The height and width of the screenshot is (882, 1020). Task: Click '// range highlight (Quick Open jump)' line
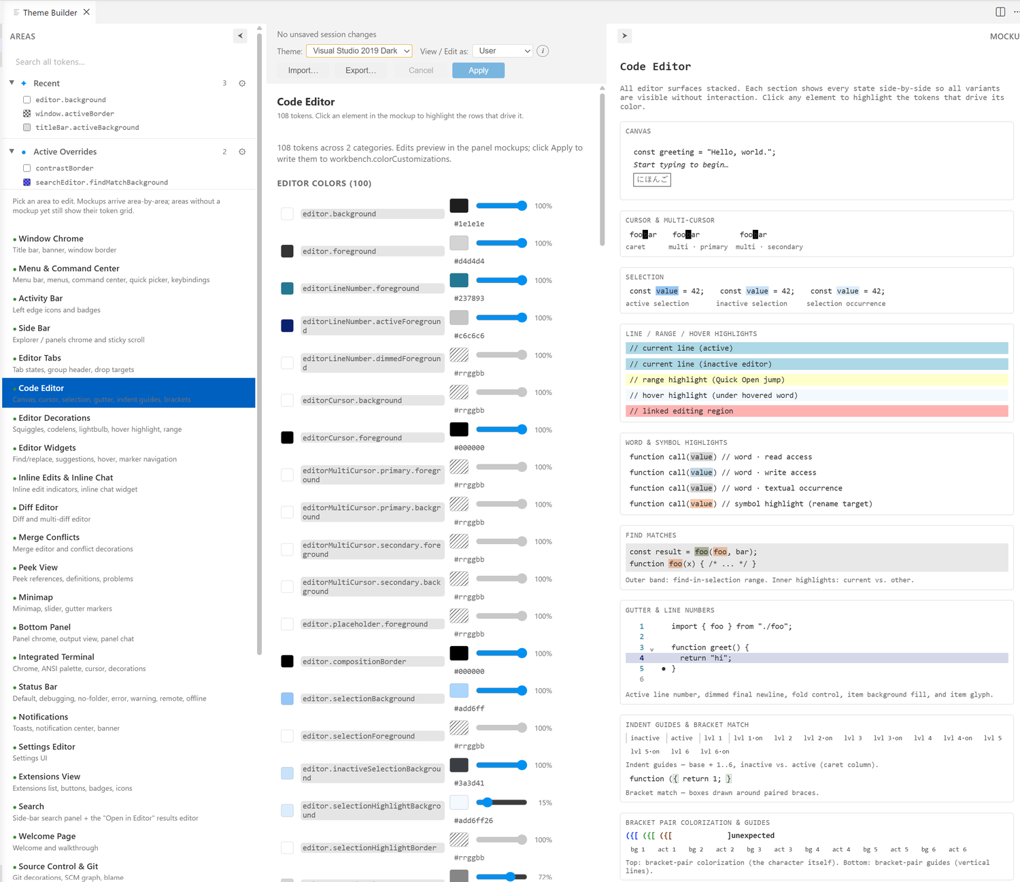coord(817,379)
